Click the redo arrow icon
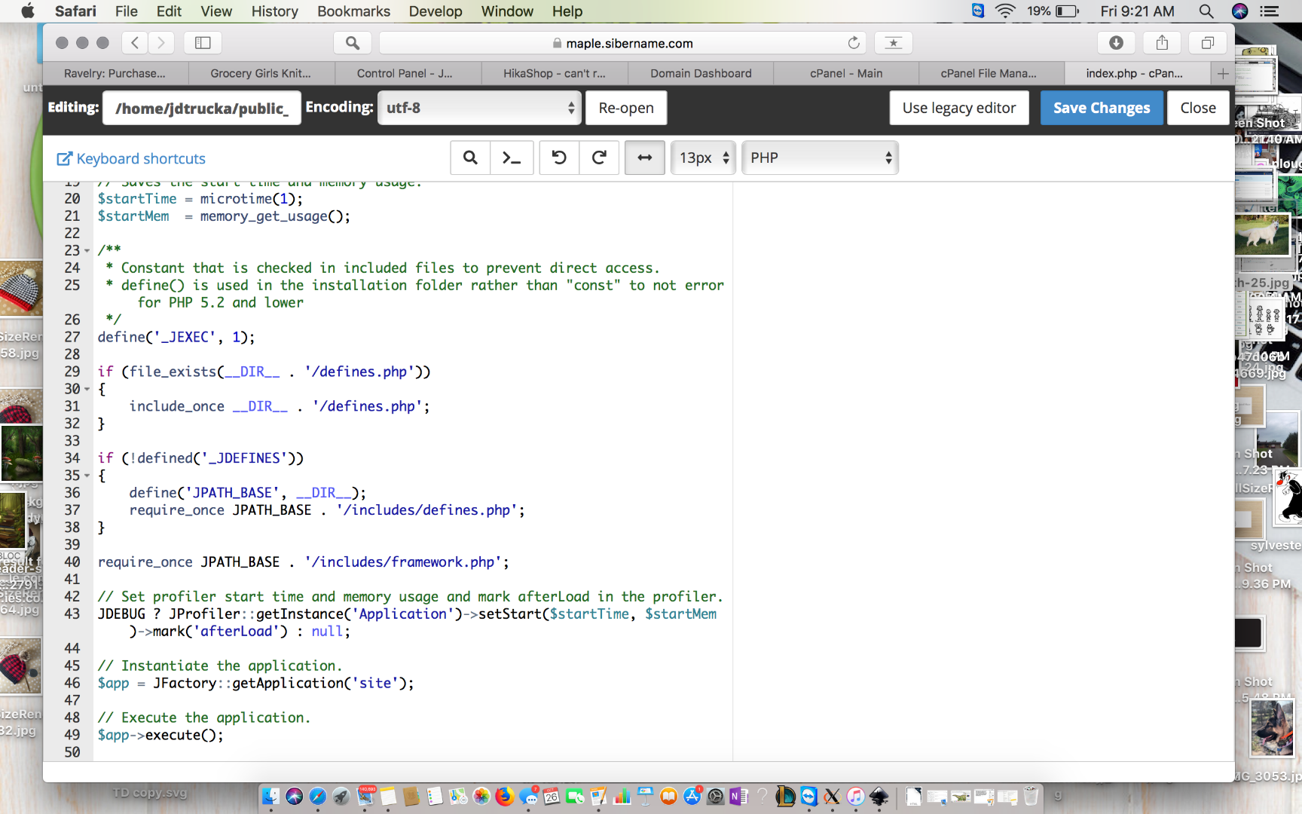The width and height of the screenshot is (1302, 814). 599,158
